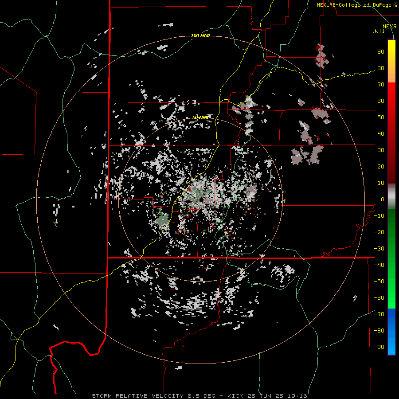
Task: Click the -40 value on the velocity scale
Action: click(x=379, y=265)
